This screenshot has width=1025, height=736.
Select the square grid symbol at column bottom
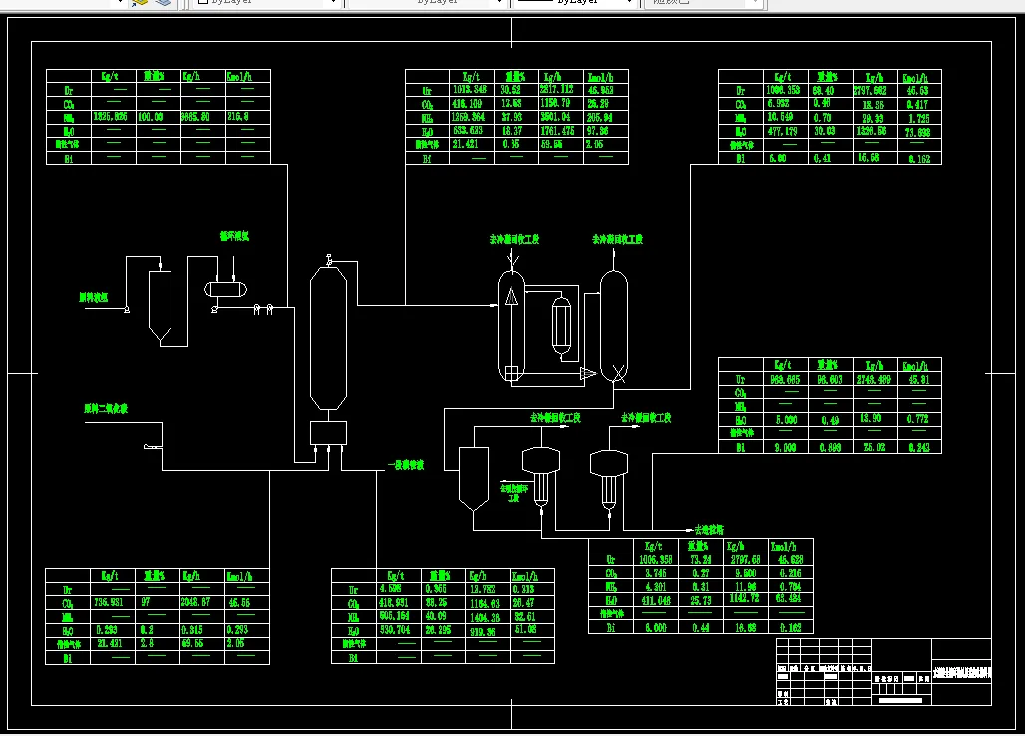[x=512, y=373]
